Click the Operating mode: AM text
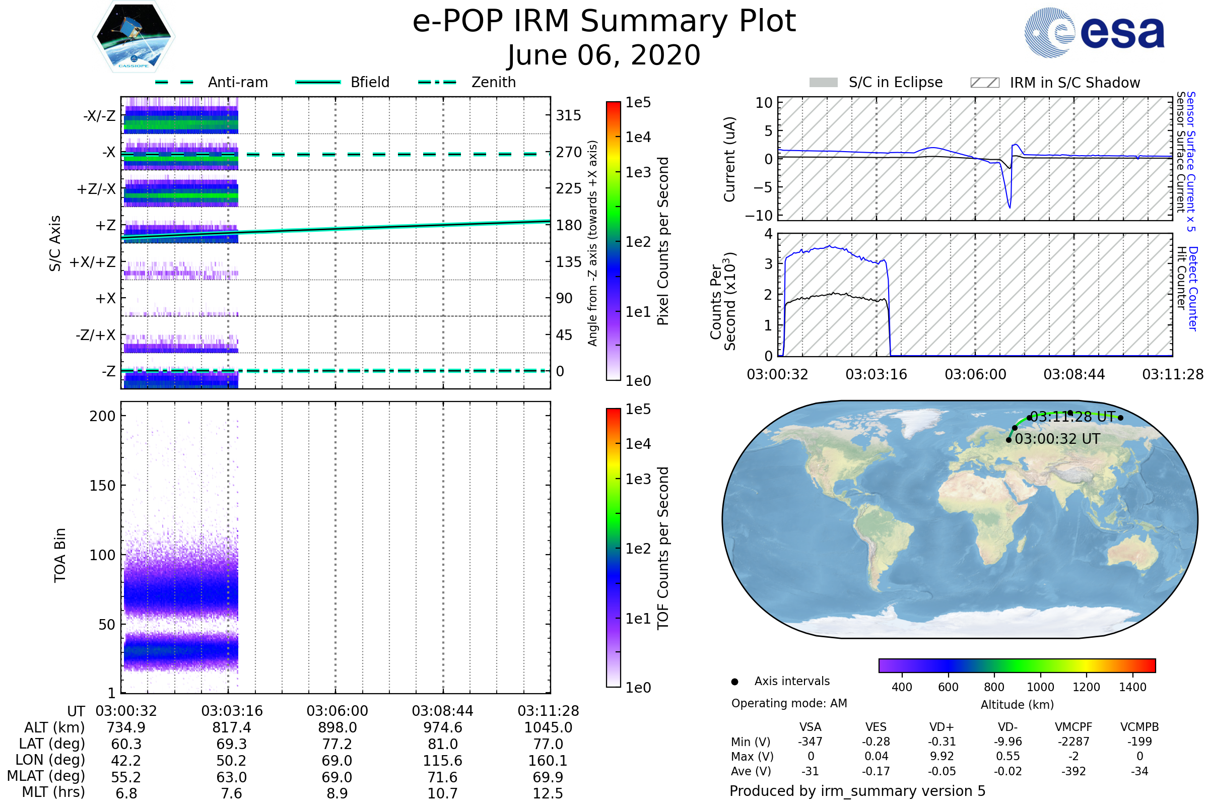 [789, 703]
